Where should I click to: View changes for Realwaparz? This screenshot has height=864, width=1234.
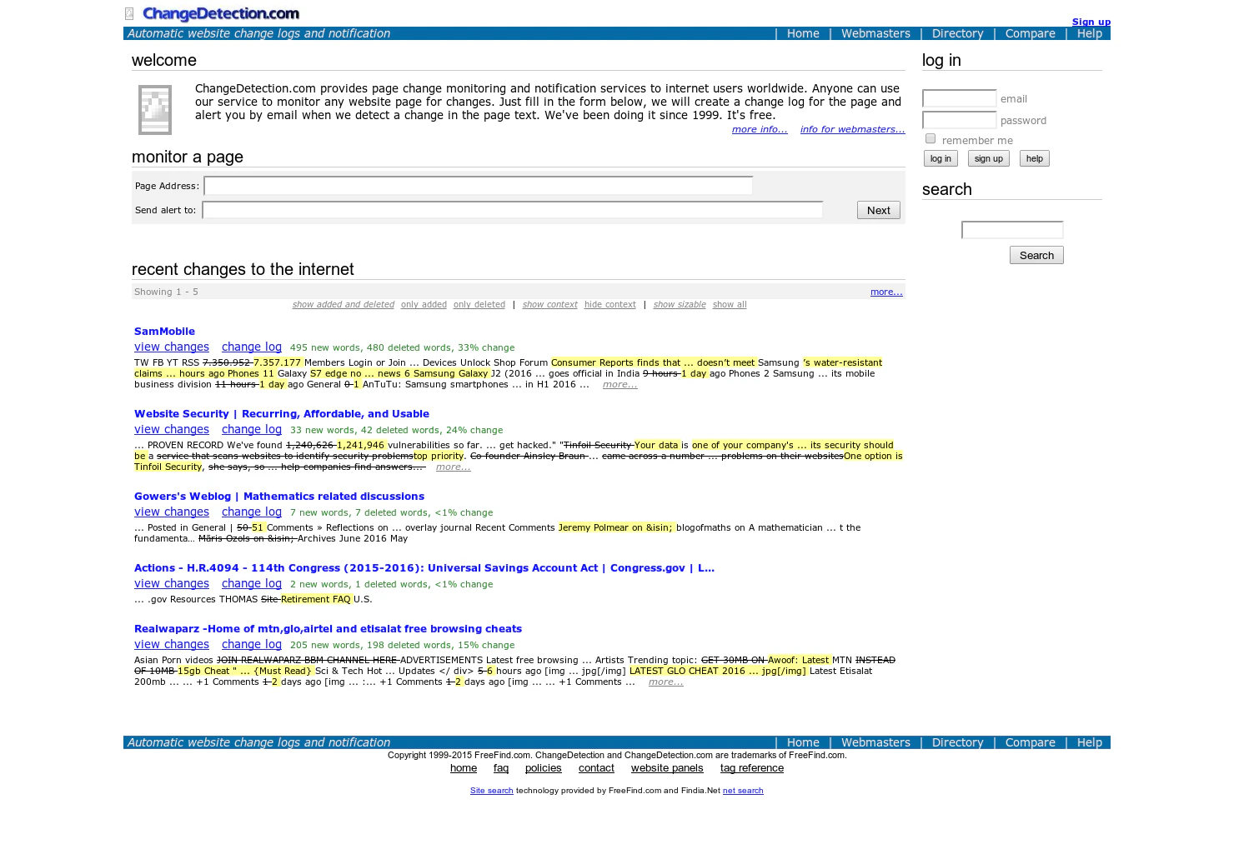coord(172,644)
